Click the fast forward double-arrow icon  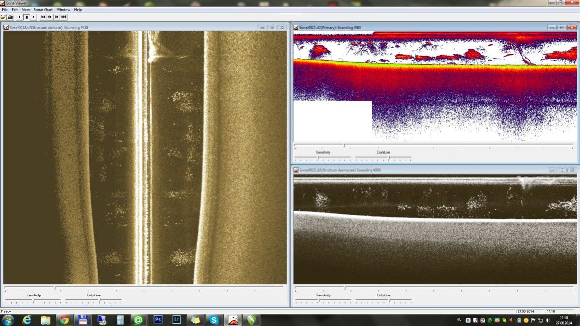(x=57, y=17)
